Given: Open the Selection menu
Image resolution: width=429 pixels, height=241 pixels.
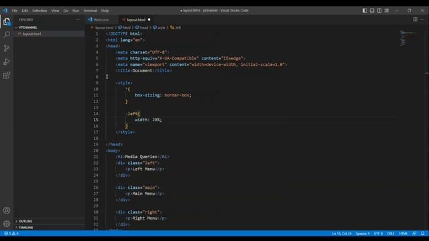Looking at the screenshot, I should click(40, 11).
